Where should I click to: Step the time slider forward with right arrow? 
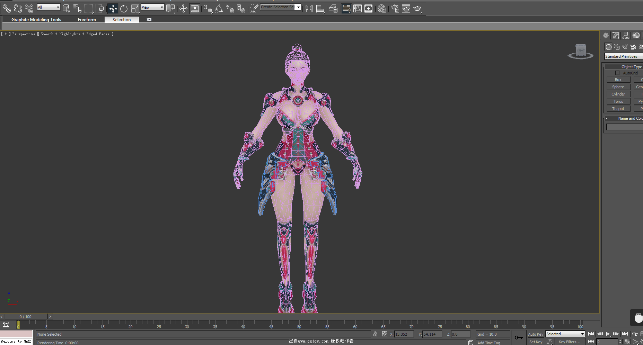[50, 317]
